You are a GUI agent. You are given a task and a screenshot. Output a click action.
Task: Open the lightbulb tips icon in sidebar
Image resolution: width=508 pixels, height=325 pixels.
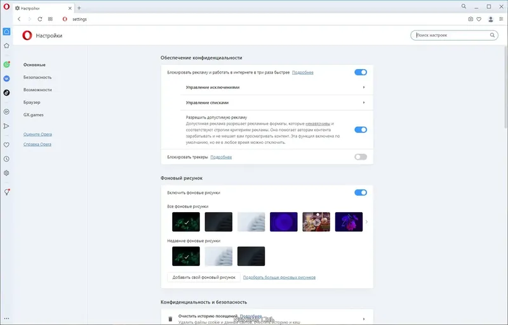click(x=6, y=192)
